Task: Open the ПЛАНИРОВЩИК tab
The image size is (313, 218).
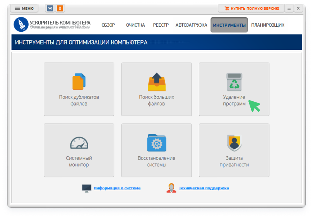Action: pos(268,25)
